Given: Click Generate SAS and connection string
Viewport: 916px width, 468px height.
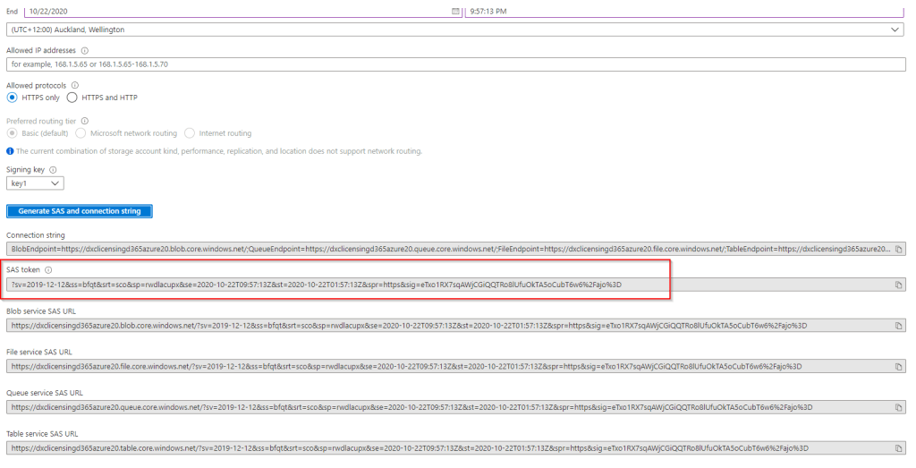Looking at the screenshot, I should click(80, 211).
